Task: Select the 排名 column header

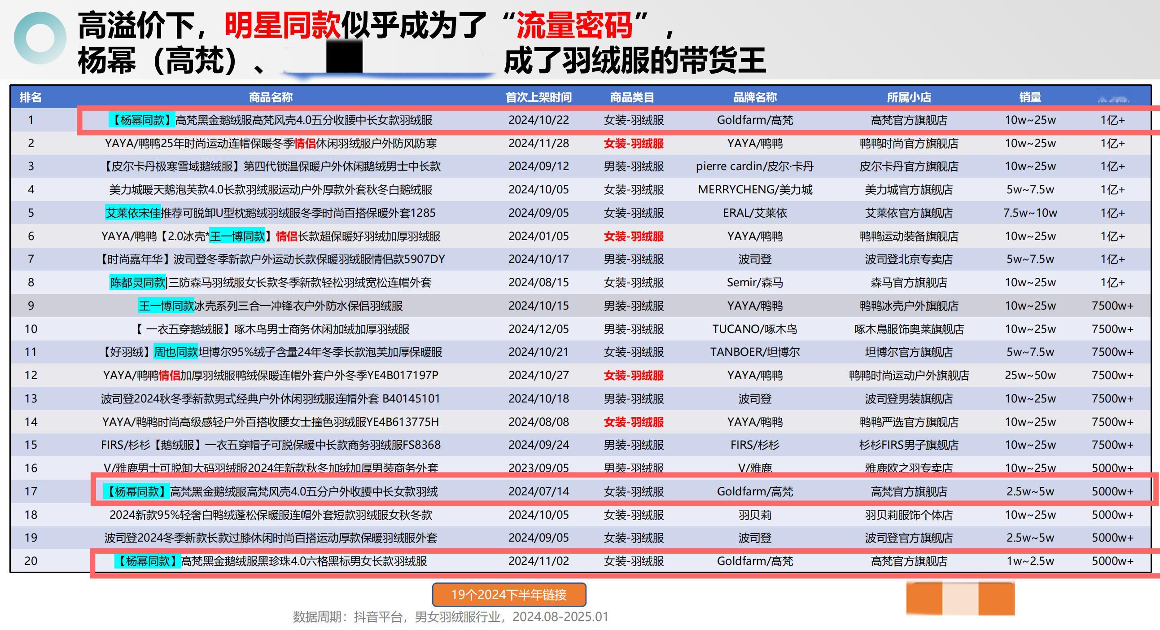Action: [31, 97]
